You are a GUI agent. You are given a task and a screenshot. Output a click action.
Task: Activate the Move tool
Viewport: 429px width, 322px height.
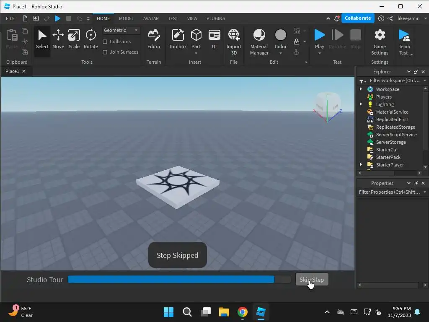coord(58,40)
